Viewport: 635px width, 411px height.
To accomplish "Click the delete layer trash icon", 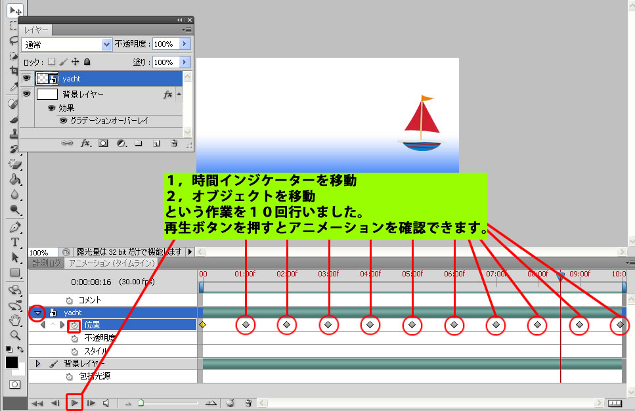I will pos(174,142).
